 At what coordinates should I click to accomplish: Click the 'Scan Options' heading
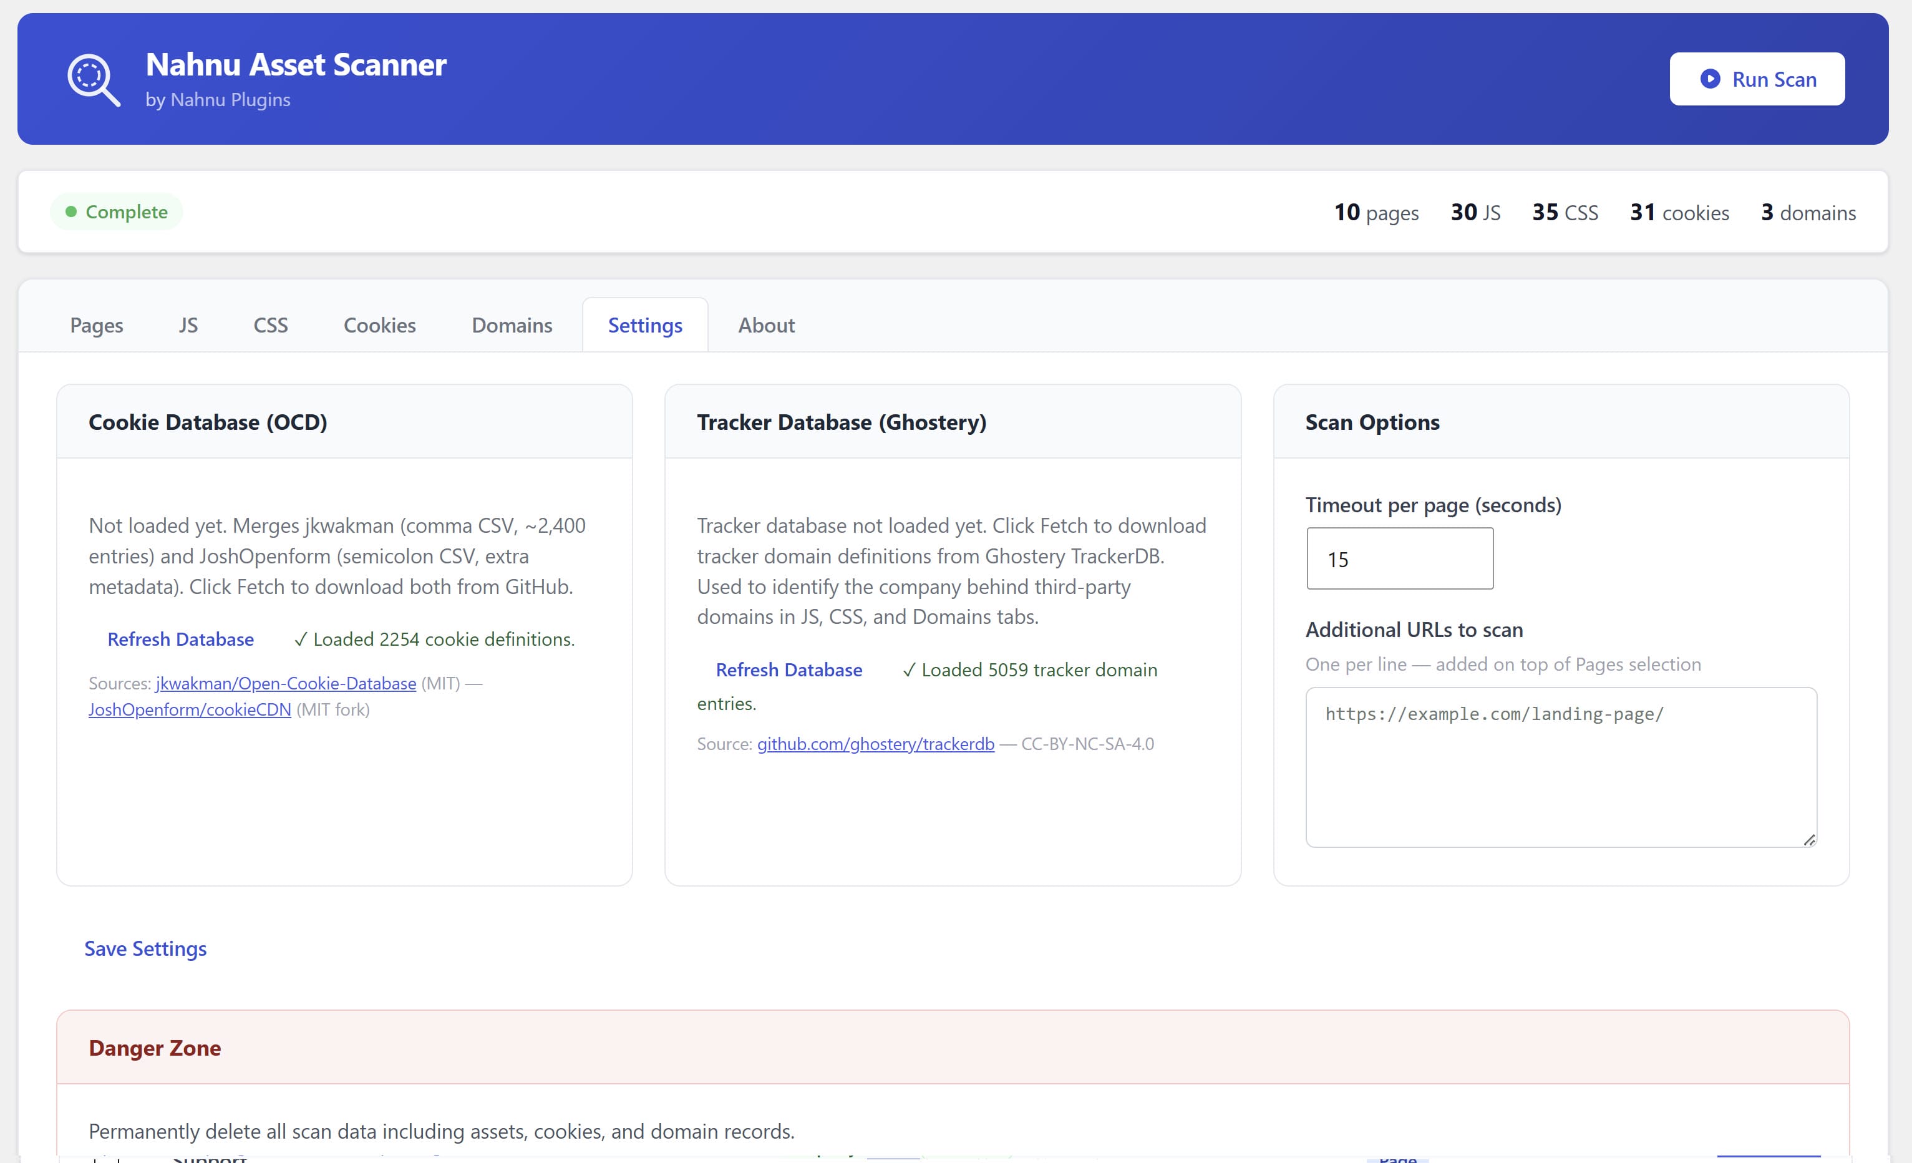[1372, 422]
